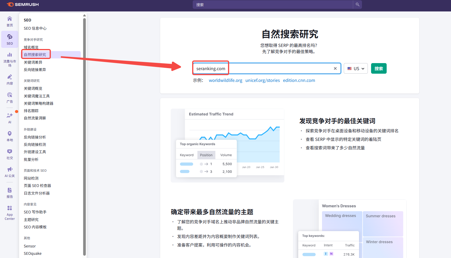Select 自然搜索研究 in SEO menu
The height and width of the screenshot is (258, 451).
35,55
